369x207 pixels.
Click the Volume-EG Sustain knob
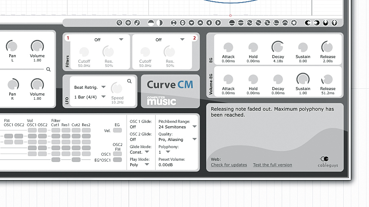click(x=303, y=79)
